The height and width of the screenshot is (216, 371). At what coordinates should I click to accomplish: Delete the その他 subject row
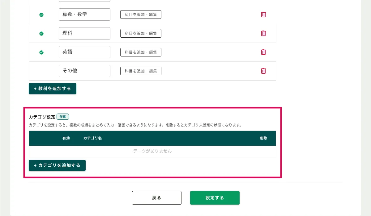click(263, 71)
